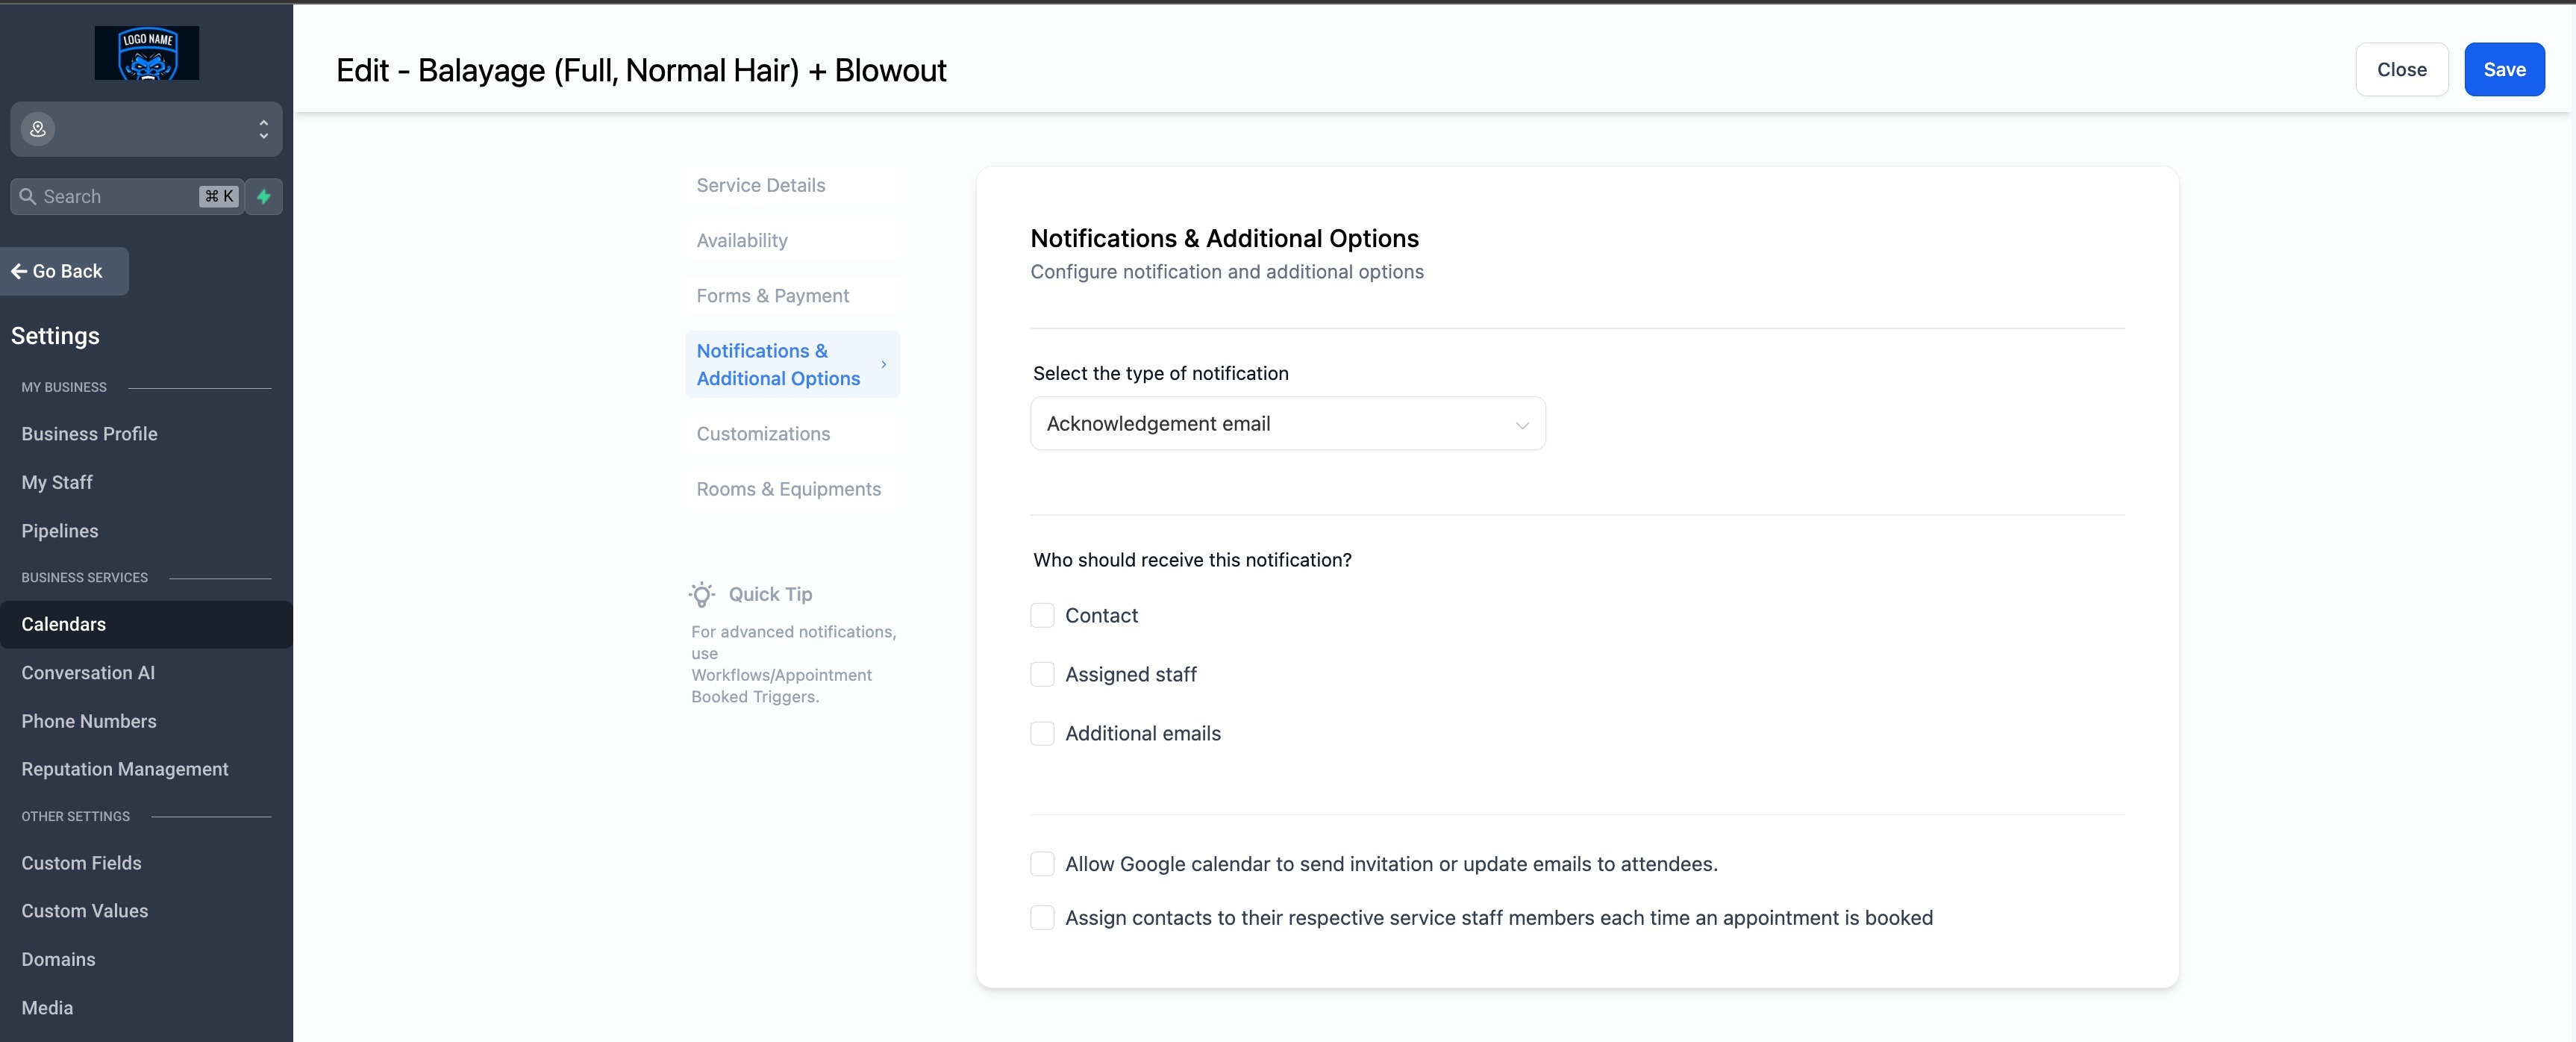Check the Assigned staff checkbox
Image resolution: width=2576 pixels, height=1042 pixels.
pyautogui.click(x=1042, y=675)
